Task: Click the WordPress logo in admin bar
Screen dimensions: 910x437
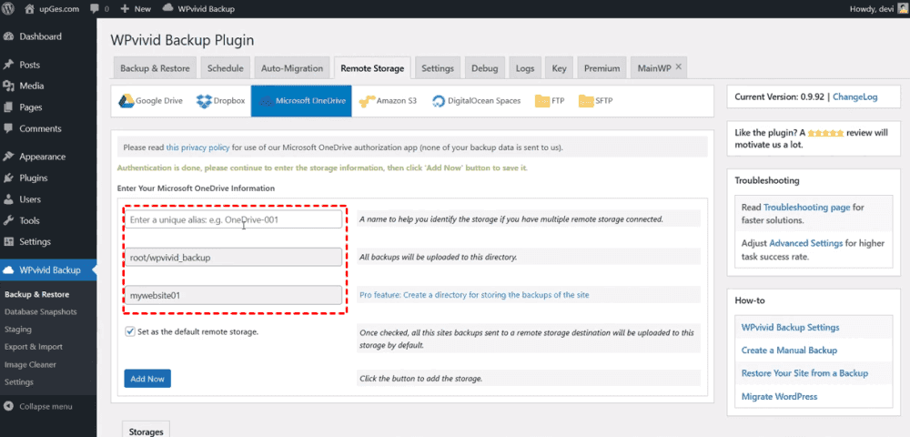Action: 10,8
